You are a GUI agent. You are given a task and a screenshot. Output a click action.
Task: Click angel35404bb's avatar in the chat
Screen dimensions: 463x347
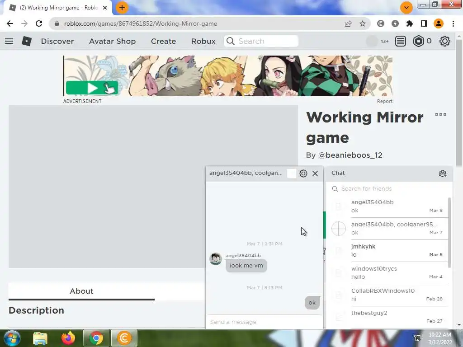click(x=216, y=259)
